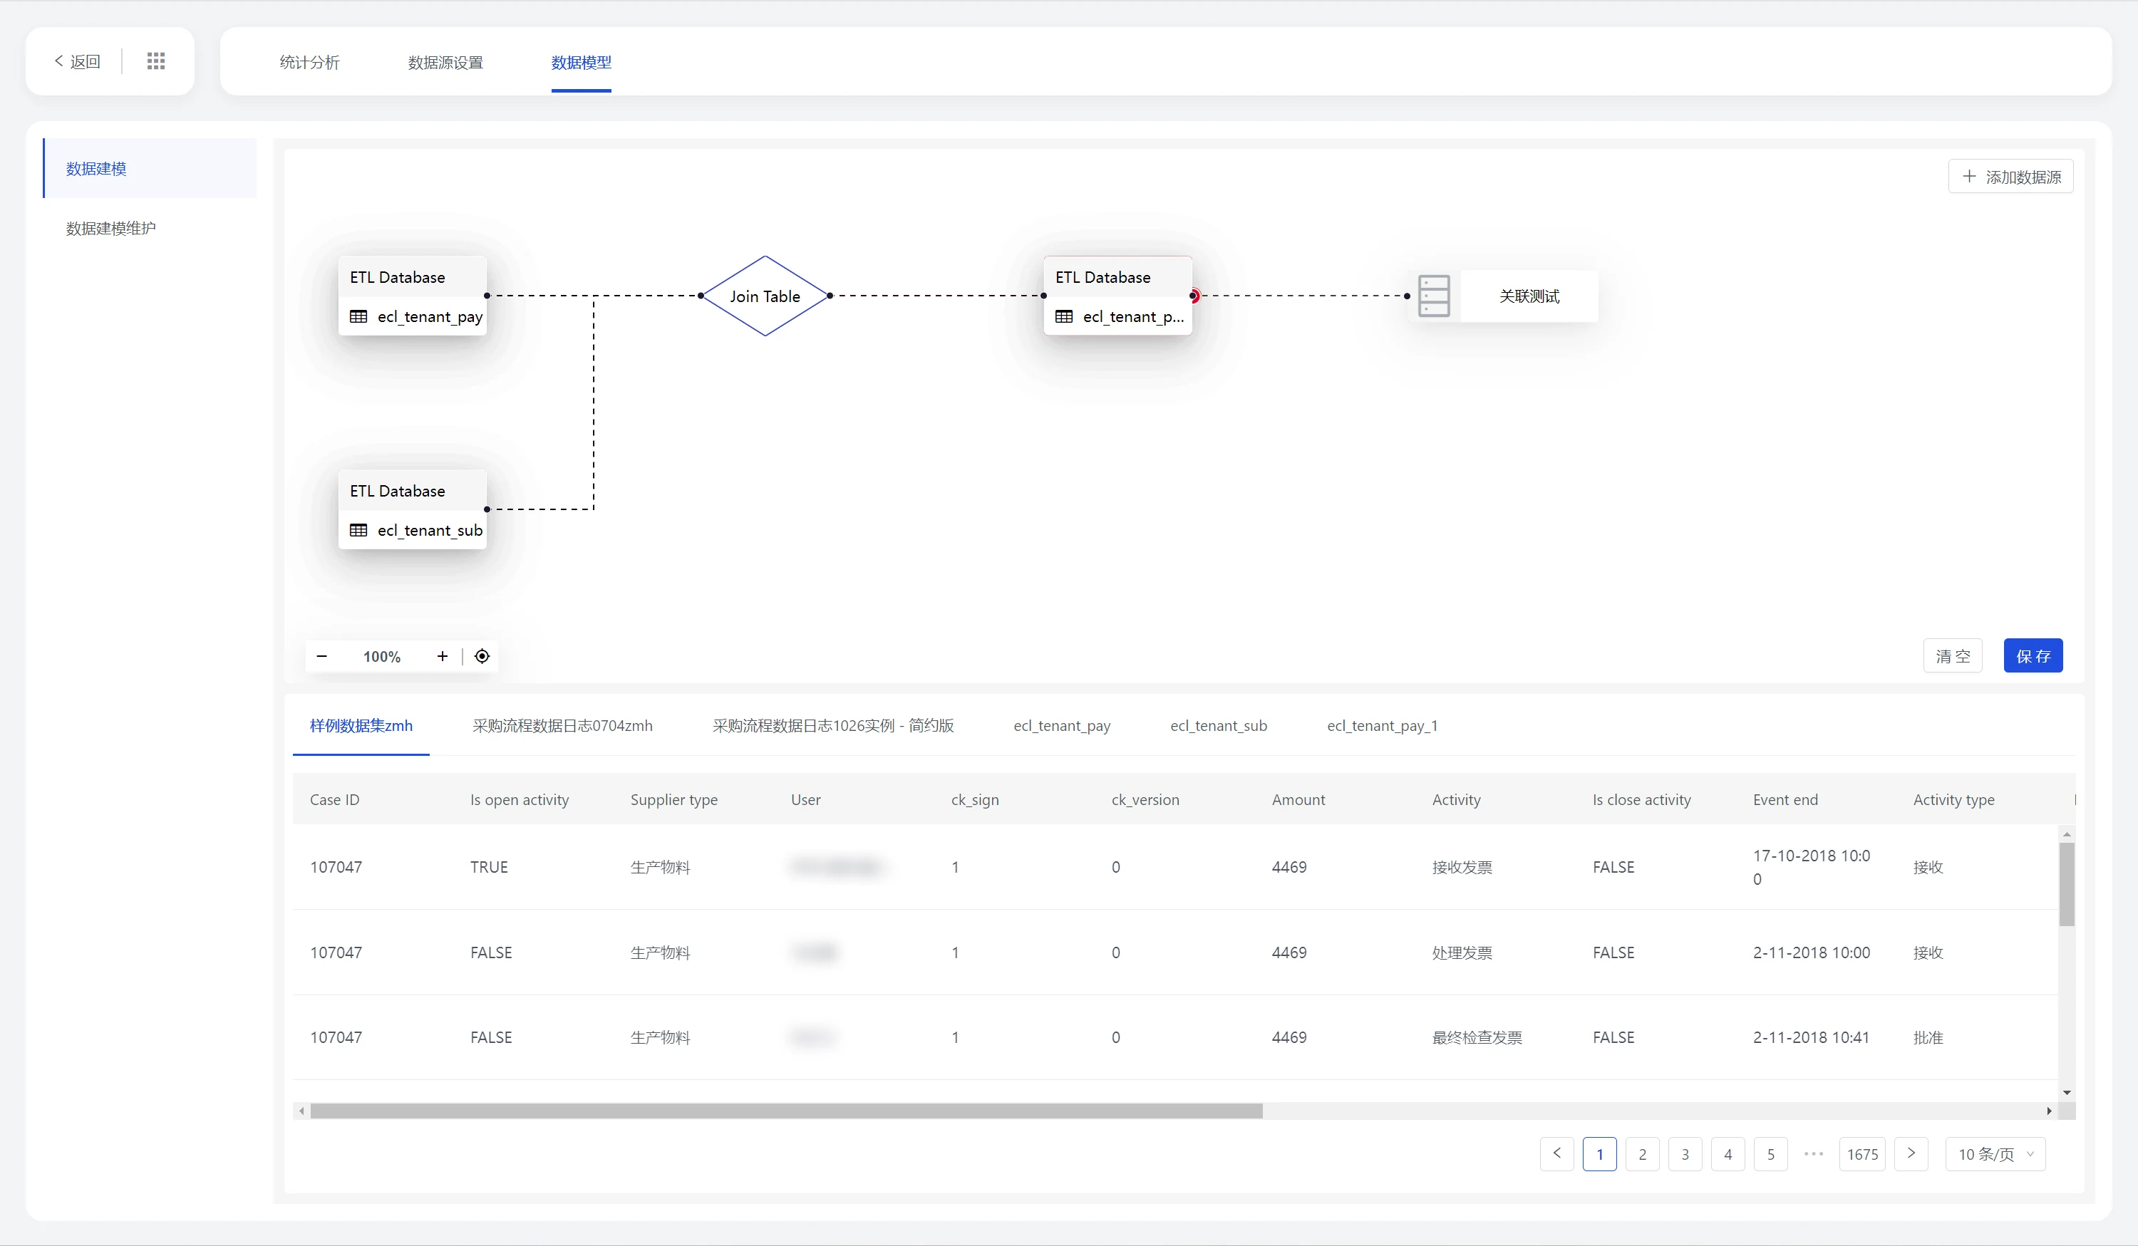The height and width of the screenshot is (1246, 2138).
Task: Click the 保存 button
Action: 2034,655
